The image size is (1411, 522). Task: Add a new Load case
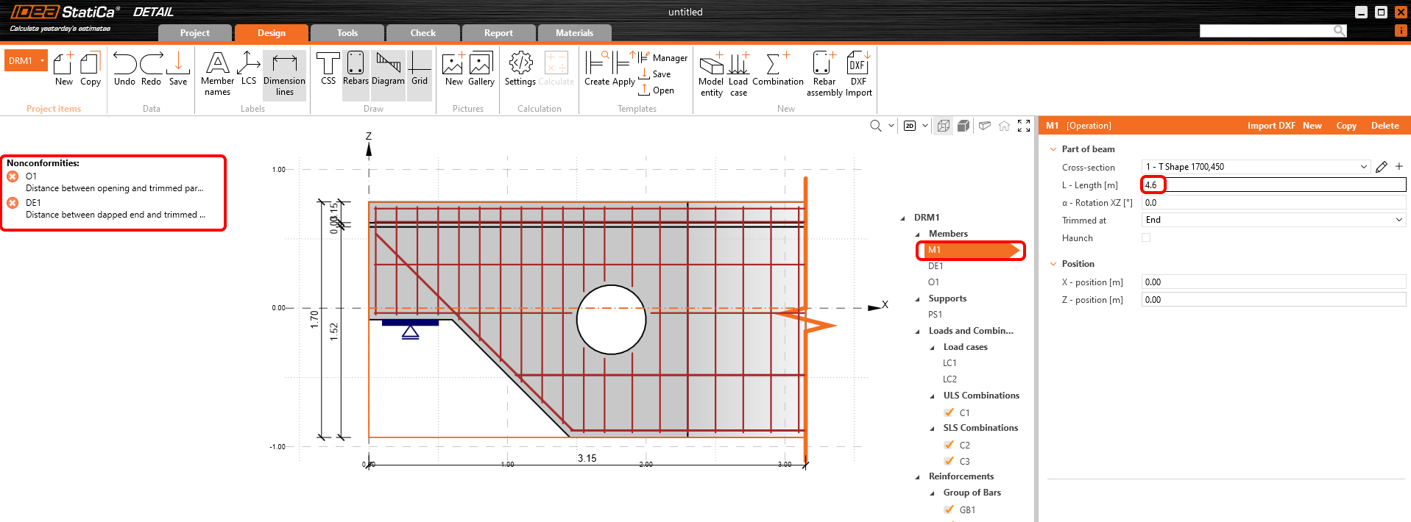coord(738,74)
